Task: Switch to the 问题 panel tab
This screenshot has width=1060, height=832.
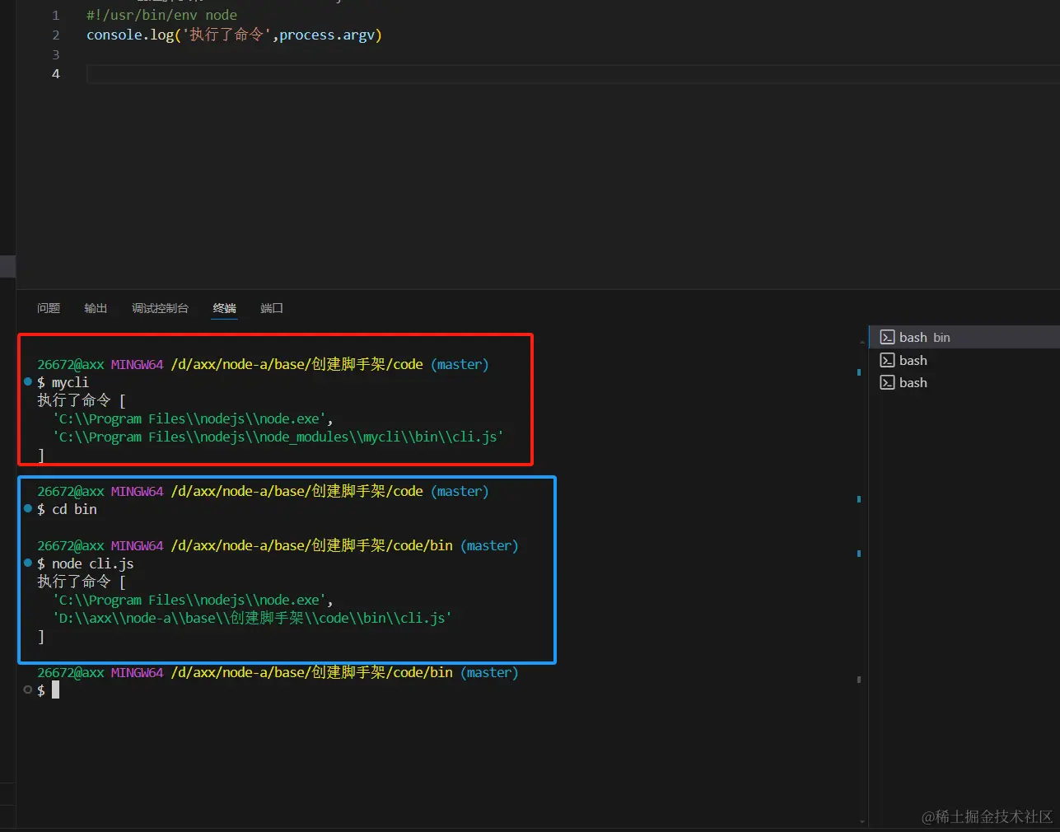Action: pyautogui.click(x=49, y=308)
